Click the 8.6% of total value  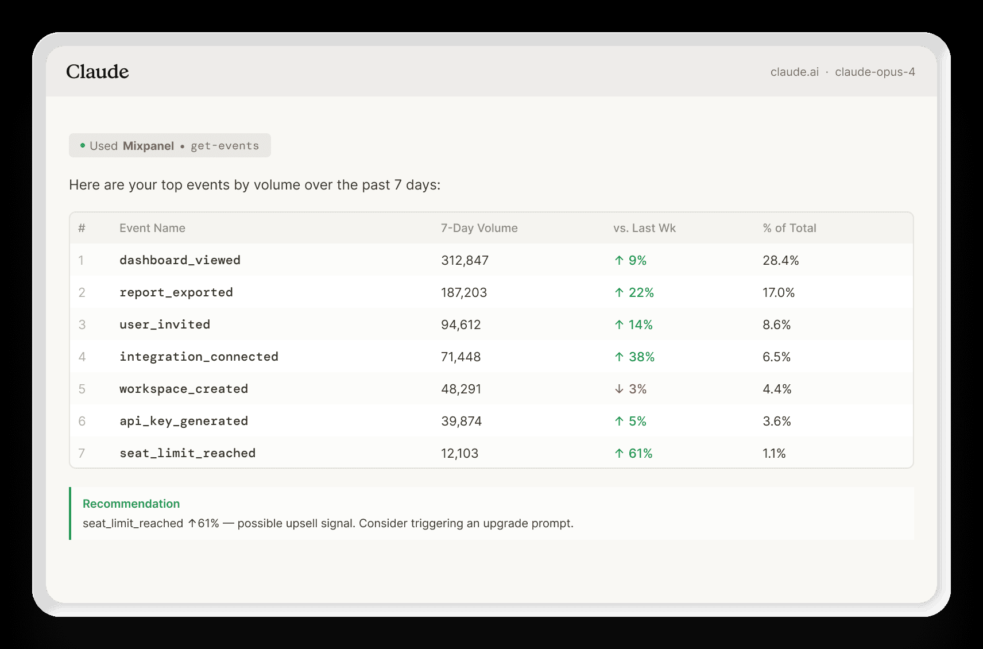pyautogui.click(x=776, y=324)
